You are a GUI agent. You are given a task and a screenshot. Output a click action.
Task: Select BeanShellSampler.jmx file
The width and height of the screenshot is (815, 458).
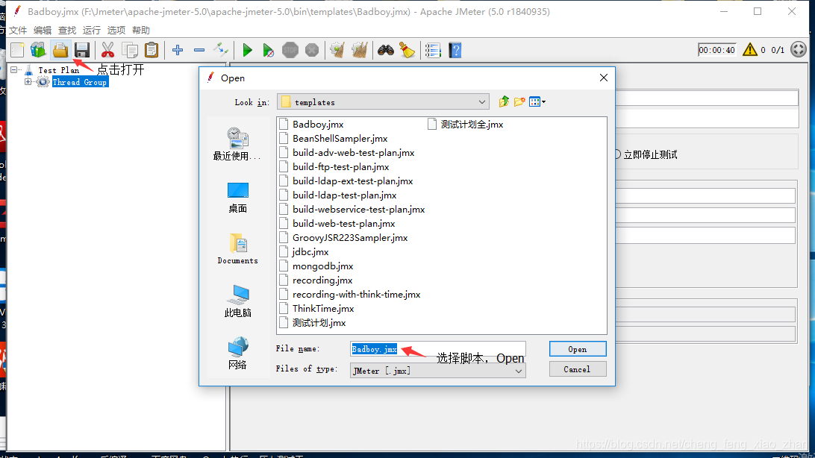(333, 139)
